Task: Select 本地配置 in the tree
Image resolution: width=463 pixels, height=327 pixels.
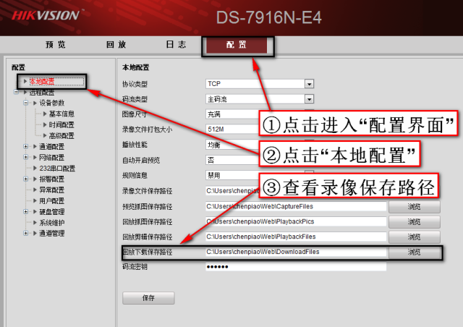Action: (x=42, y=81)
